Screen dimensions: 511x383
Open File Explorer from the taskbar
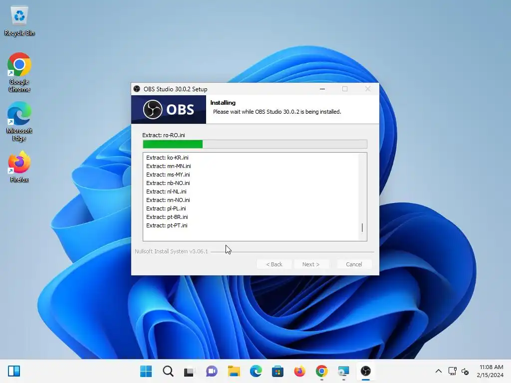(x=234, y=371)
